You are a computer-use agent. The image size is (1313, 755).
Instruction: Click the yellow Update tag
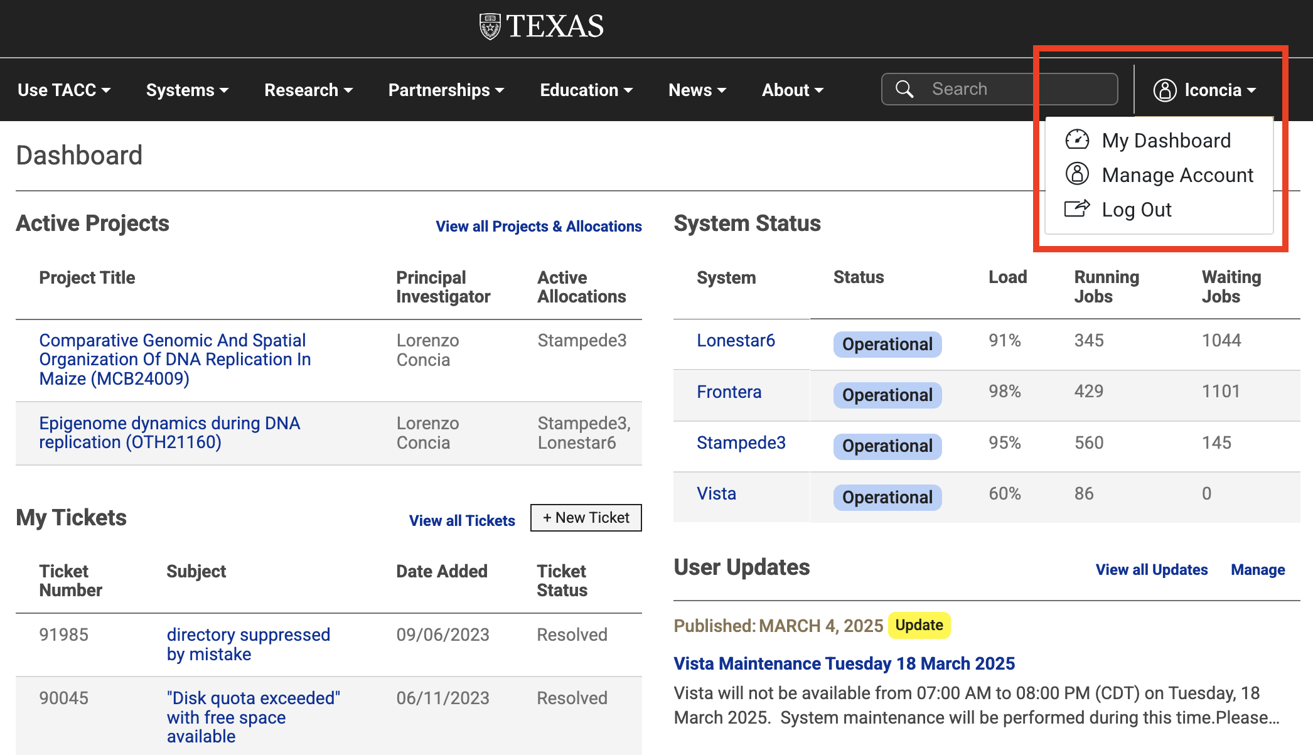pyautogui.click(x=919, y=625)
